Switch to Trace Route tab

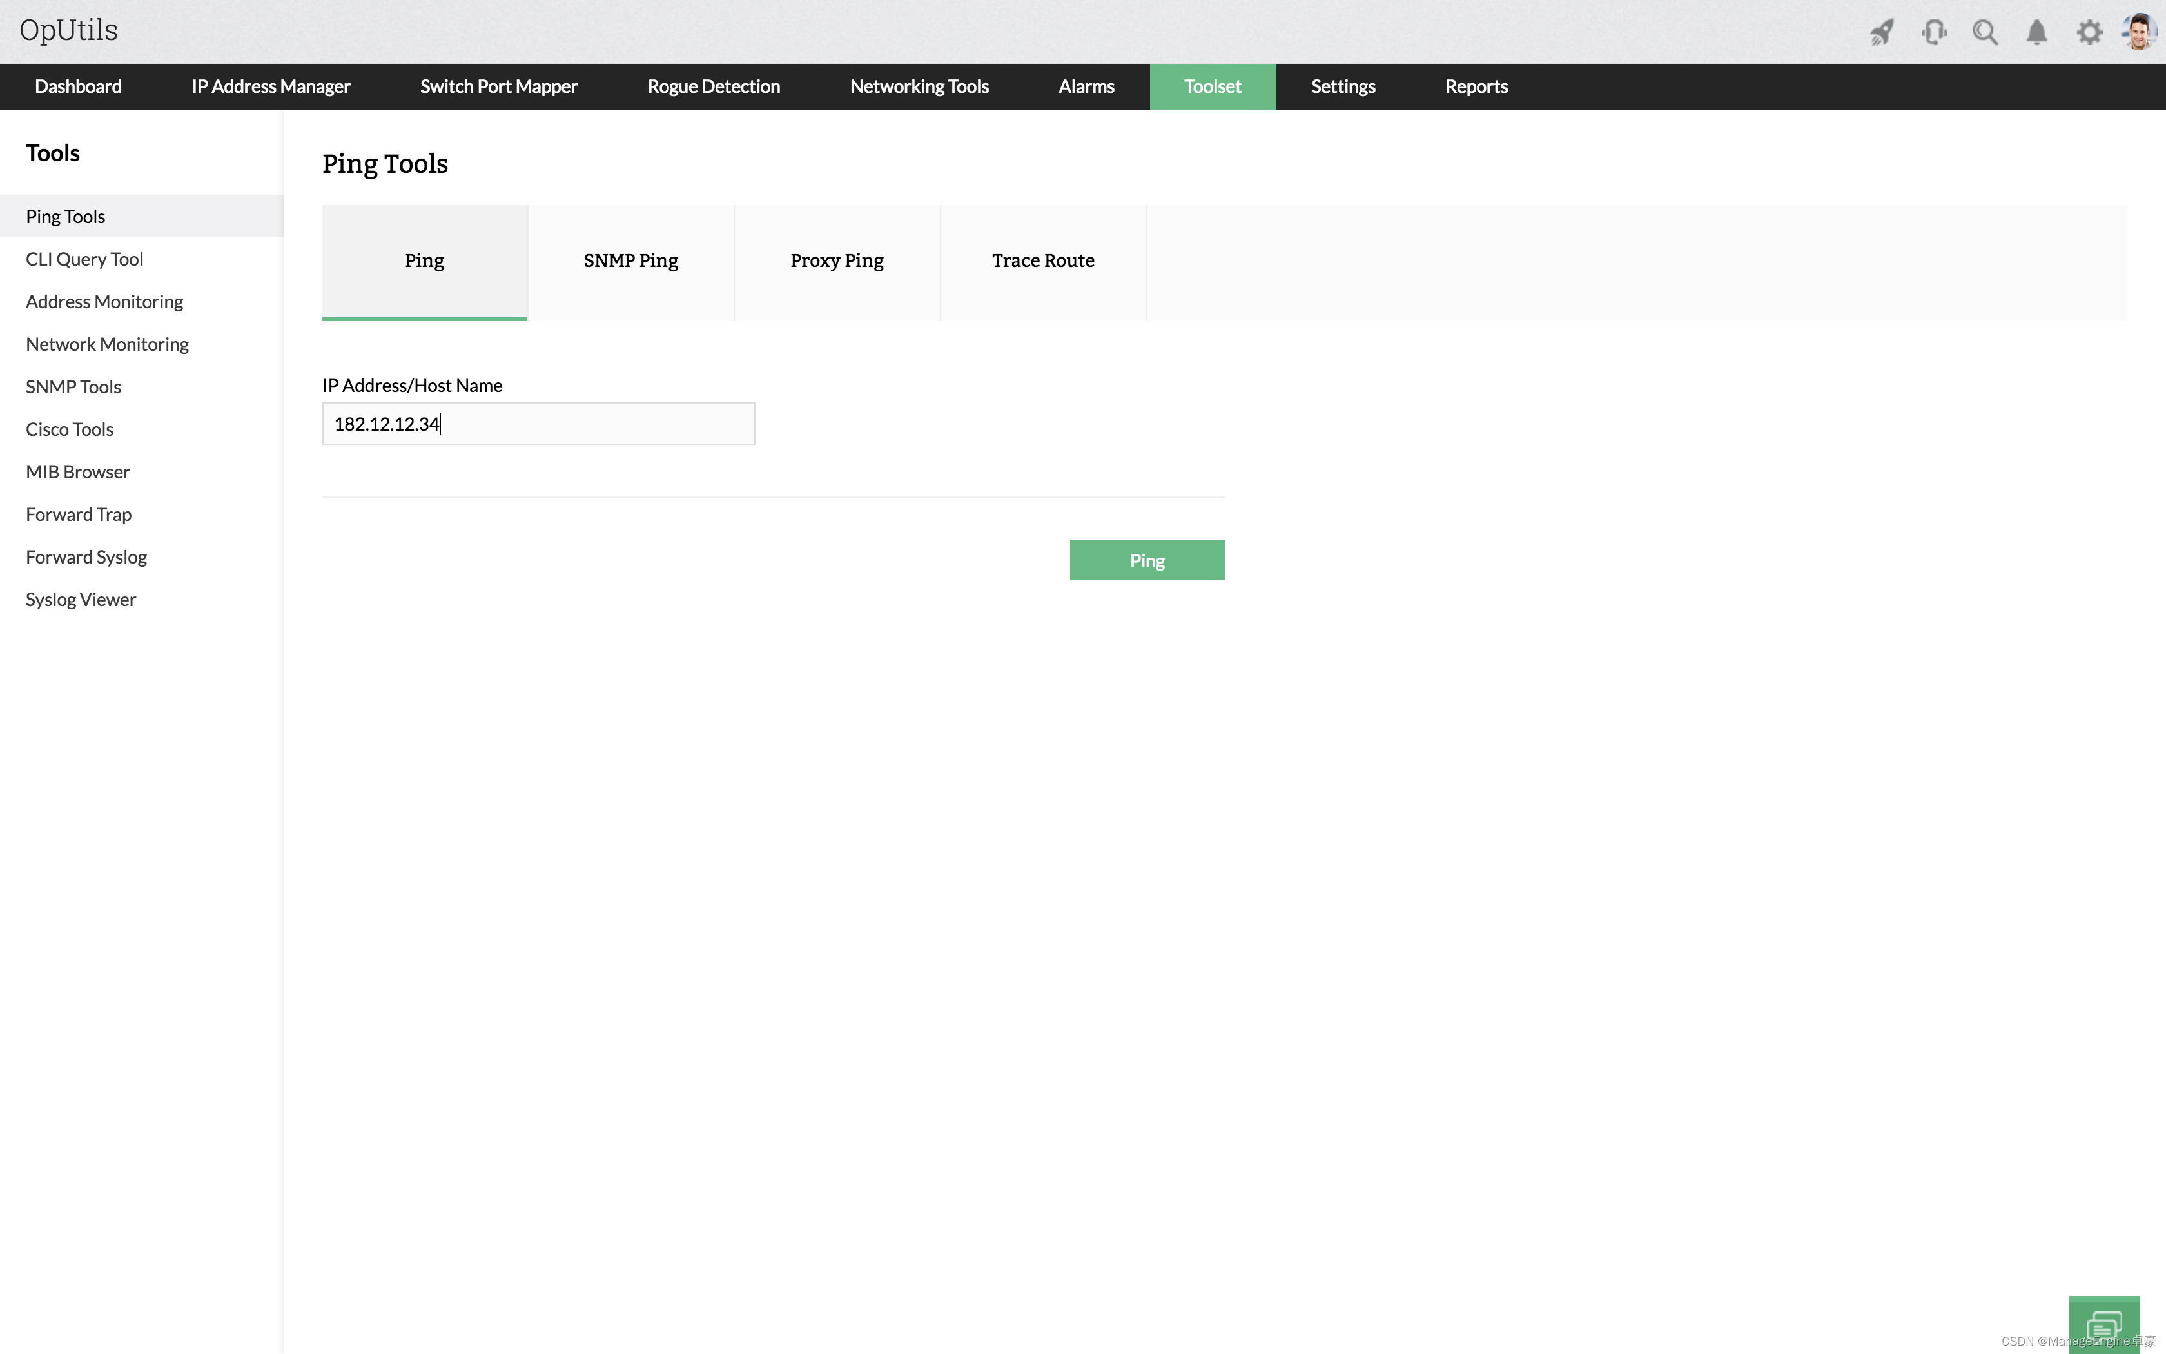click(1043, 260)
